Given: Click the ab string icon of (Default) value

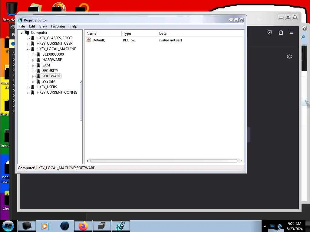Looking at the screenshot, I should point(88,40).
